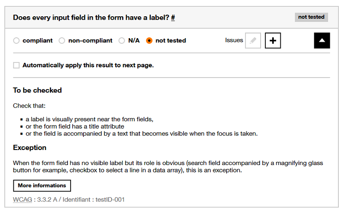Click the To be checked heading
Screen dimensions: 344x210
[37, 90]
